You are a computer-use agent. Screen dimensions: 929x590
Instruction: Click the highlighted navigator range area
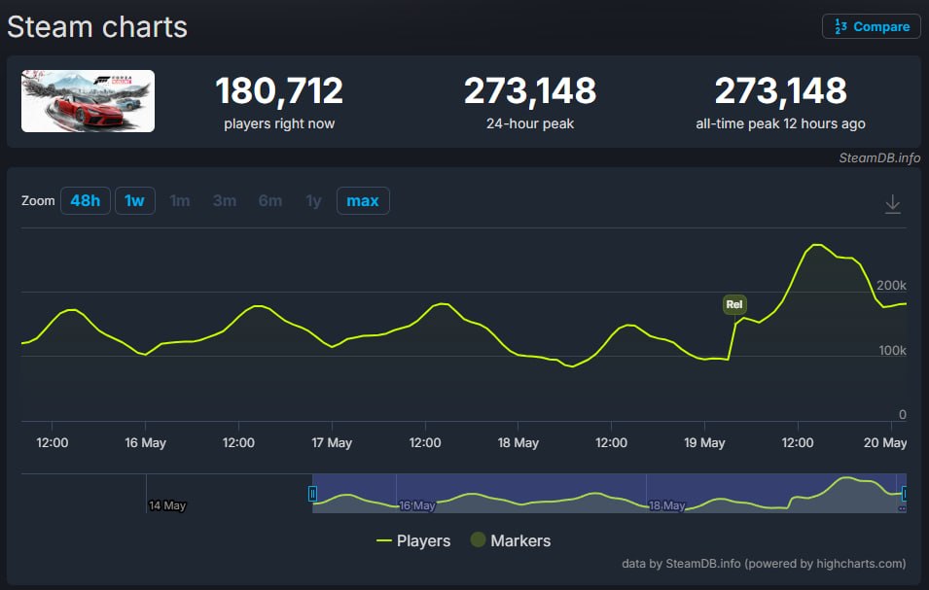point(609,493)
